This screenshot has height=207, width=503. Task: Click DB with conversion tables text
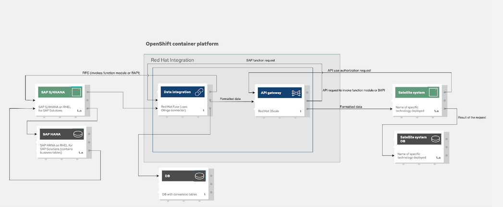(179, 195)
